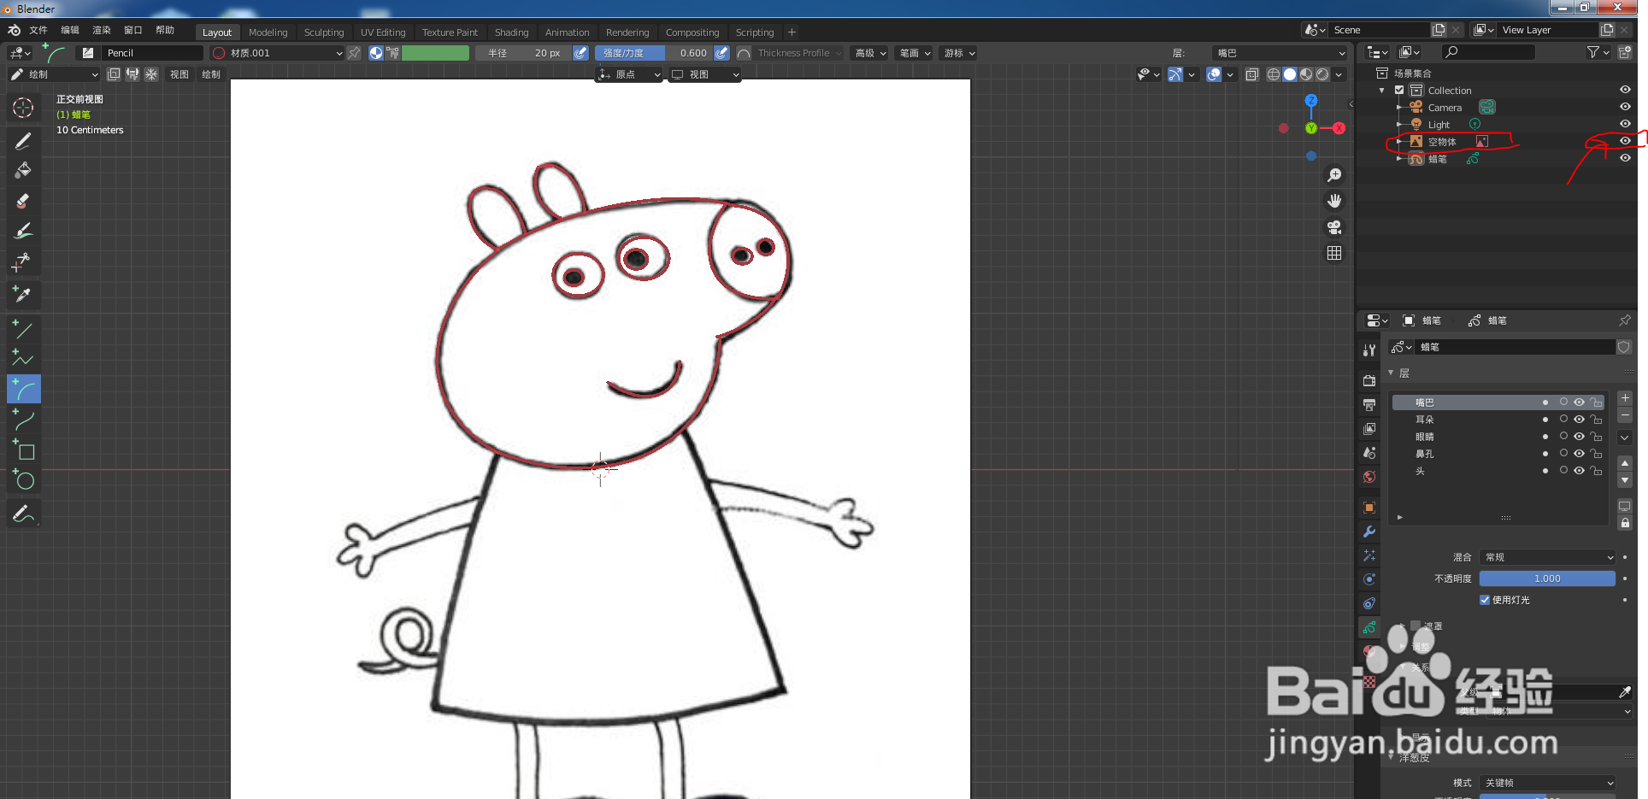
Task: Select the Curve tool
Action: (x=23, y=420)
